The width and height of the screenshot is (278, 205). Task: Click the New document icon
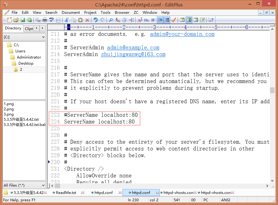click(x=9, y=20)
